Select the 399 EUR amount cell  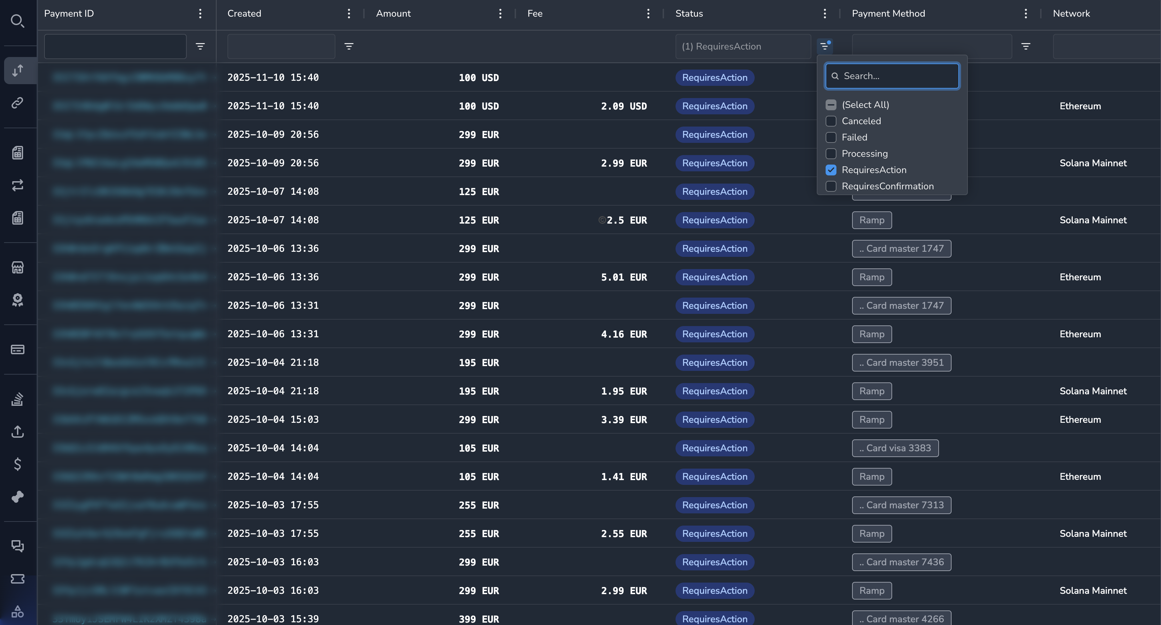[x=479, y=619]
